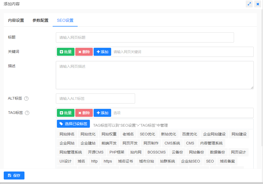Click the ALT标签 help question mark icon
The image size is (263, 184).
point(26,99)
